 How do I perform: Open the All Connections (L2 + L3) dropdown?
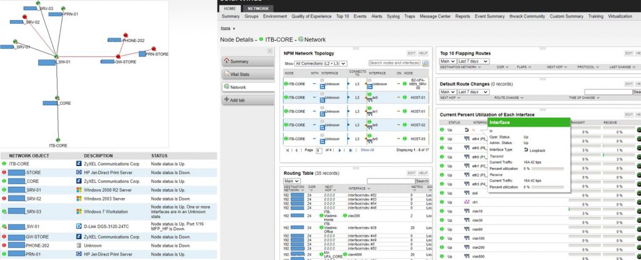[320, 64]
